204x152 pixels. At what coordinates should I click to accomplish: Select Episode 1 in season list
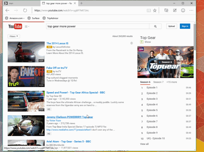pyautogui.click(x=166, y=88)
